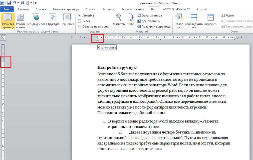The height and width of the screenshot is (160, 253).
Task: Click the left indent marker on ruler
Action: point(97,39)
